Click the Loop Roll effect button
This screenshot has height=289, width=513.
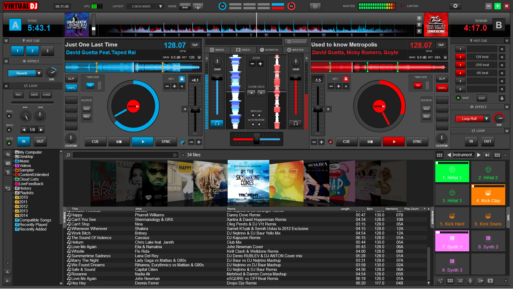pos(469,119)
